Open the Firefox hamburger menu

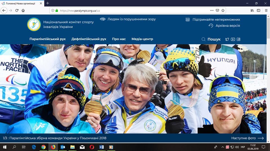pyautogui.click(x=266, y=10)
